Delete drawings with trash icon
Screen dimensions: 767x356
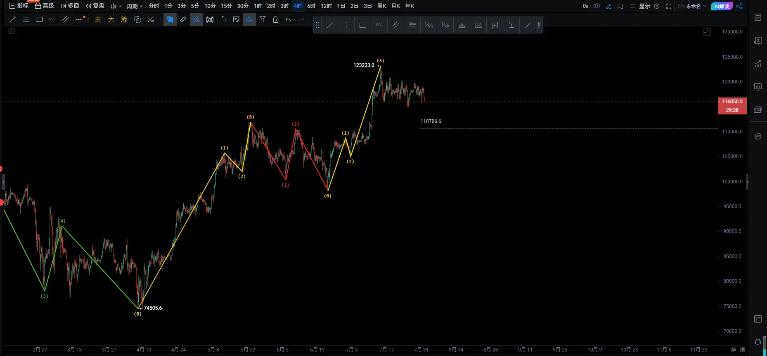pyautogui.click(x=276, y=19)
